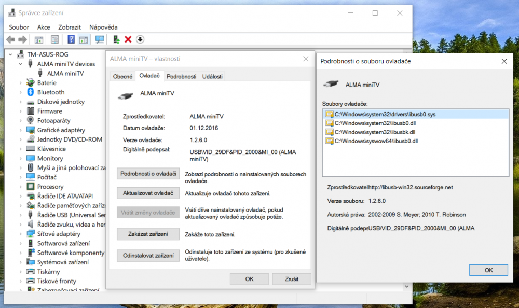The width and height of the screenshot is (519, 308).
Task: Select the ALMA miniTV child device item
Action: coord(65,73)
